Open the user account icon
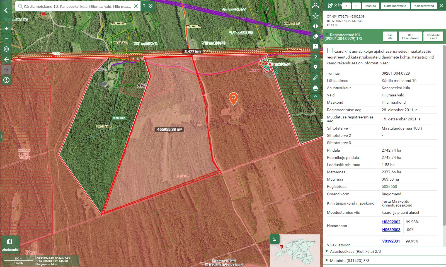 (316, 6)
